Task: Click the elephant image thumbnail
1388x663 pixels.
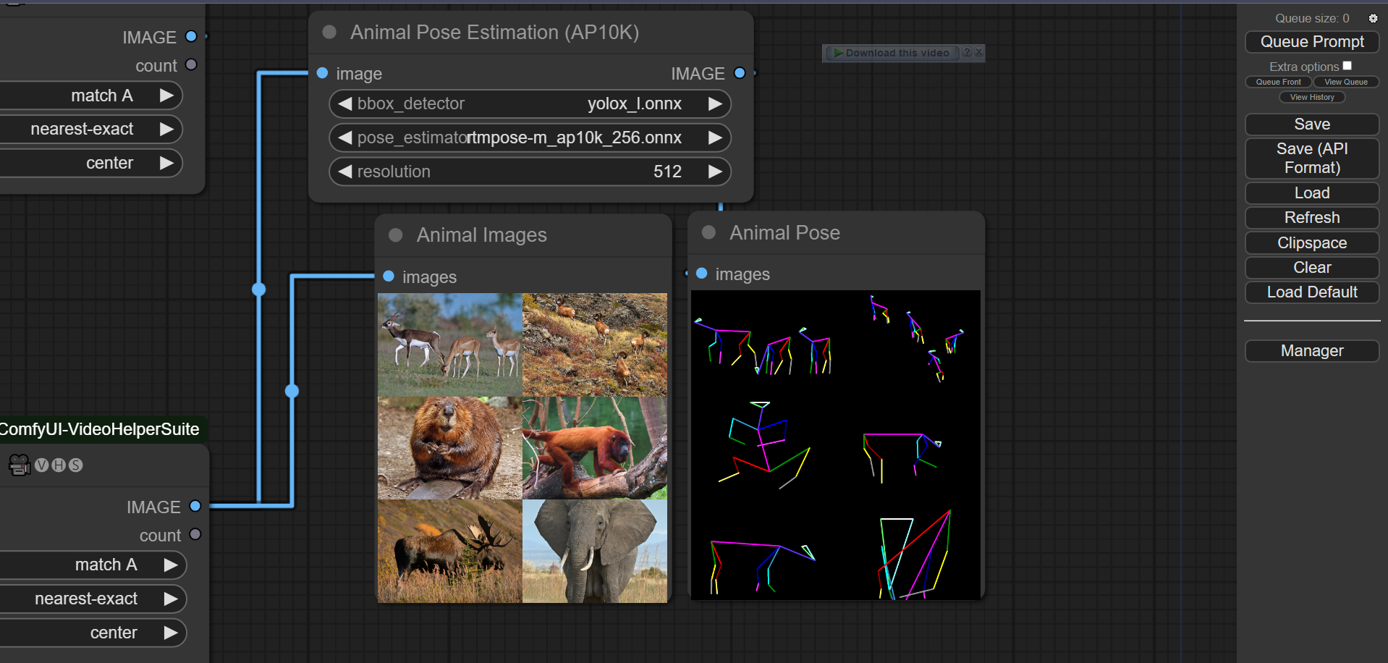Action: 594,551
